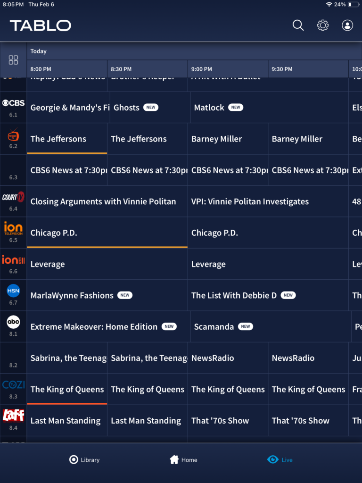The height and width of the screenshot is (483, 362).
Task: Tap the user profile icon
Action: point(347,25)
